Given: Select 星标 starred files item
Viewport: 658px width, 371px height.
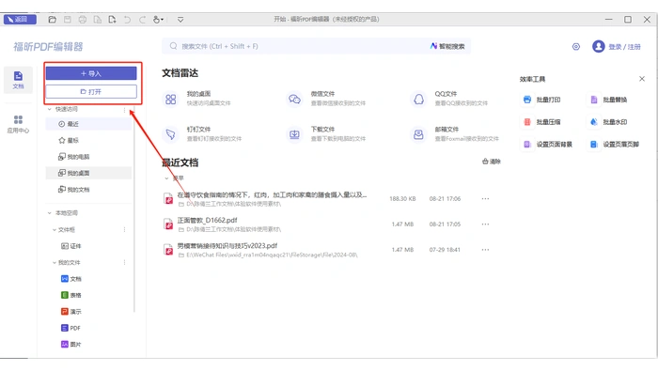Looking at the screenshot, I should click(88, 140).
